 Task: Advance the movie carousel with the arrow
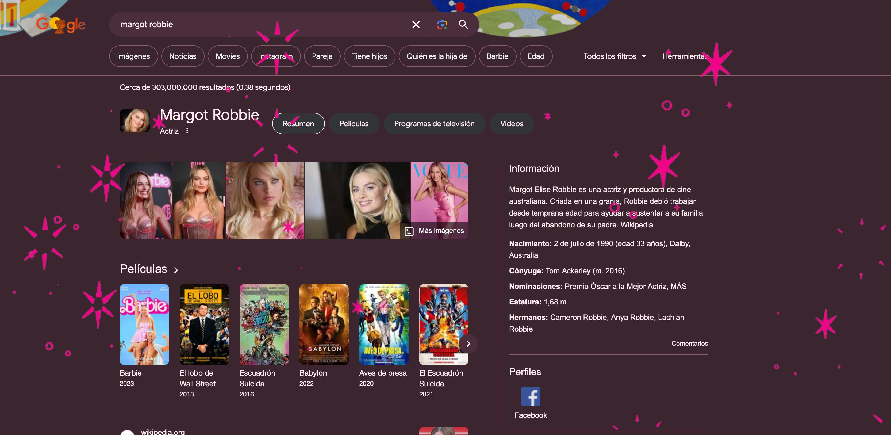[x=469, y=344]
